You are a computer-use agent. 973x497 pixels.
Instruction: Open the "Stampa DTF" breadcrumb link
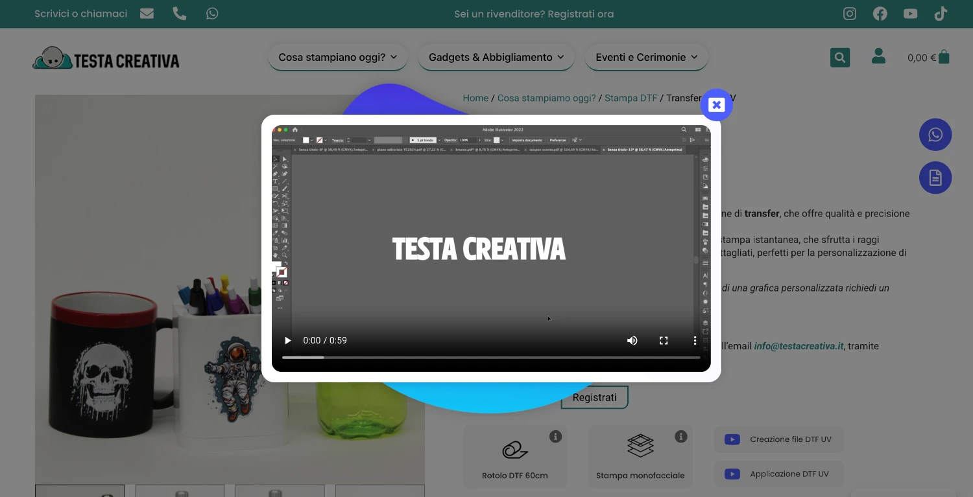[x=631, y=98]
